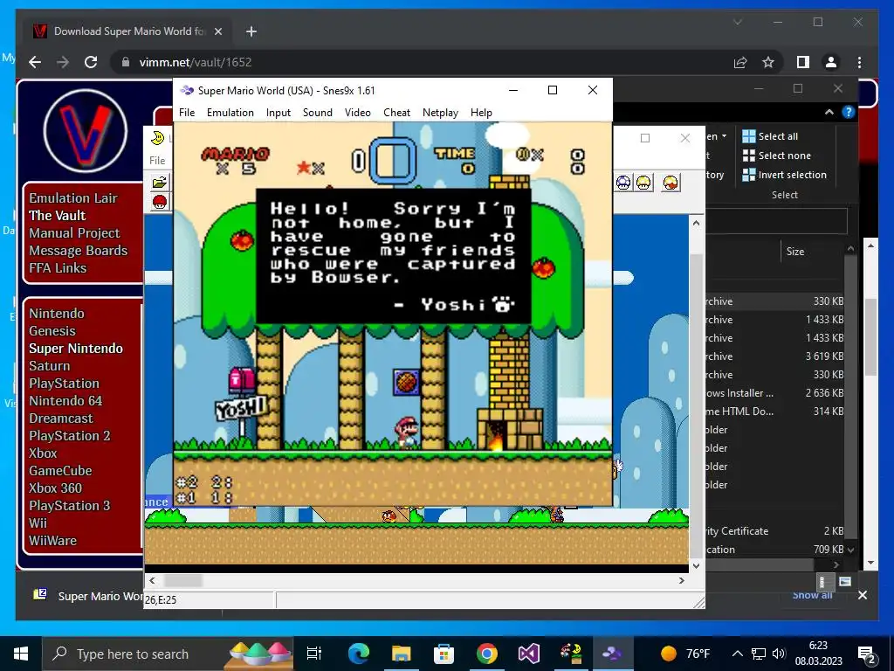Click the share page icon in address bar
Viewport: 894px width, 671px height.
pyautogui.click(x=740, y=62)
